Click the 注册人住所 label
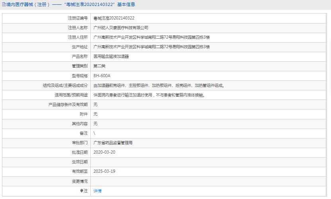 point(78,37)
